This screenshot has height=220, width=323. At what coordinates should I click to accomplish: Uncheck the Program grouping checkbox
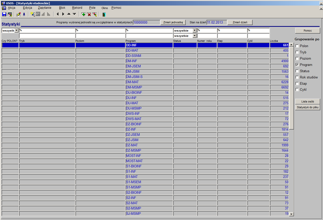point(297,65)
